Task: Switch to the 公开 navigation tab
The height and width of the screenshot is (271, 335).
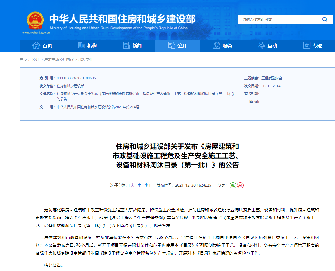Action: click(177, 46)
